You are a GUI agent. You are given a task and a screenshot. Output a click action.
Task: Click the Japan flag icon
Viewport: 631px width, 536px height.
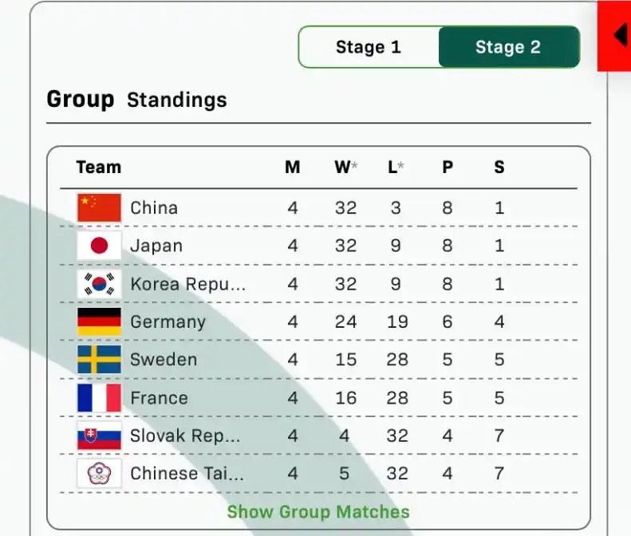coord(99,246)
